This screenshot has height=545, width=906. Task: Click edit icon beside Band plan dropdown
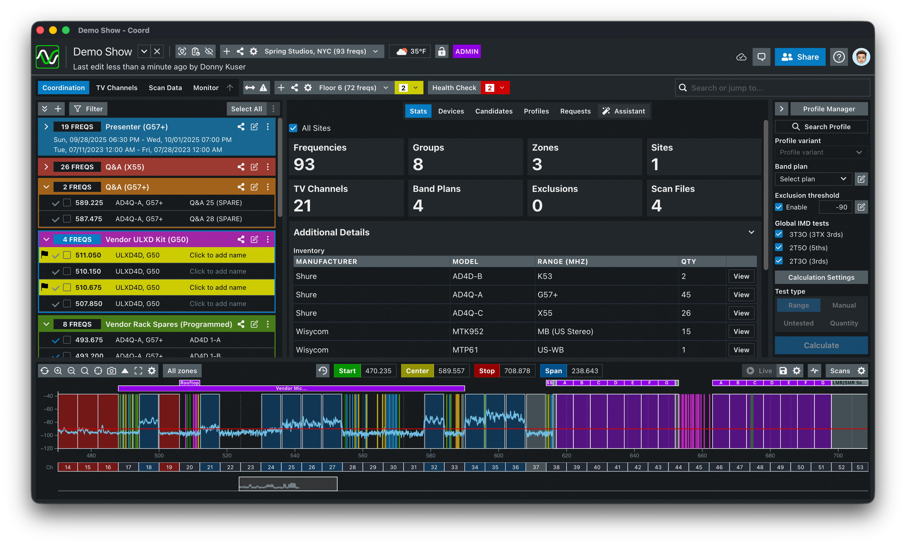pos(861,179)
